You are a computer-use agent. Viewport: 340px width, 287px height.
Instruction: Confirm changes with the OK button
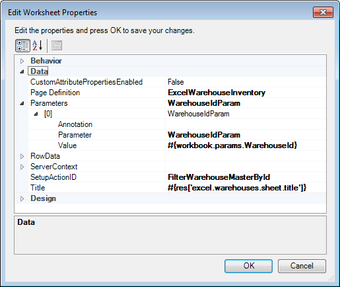point(248,266)
